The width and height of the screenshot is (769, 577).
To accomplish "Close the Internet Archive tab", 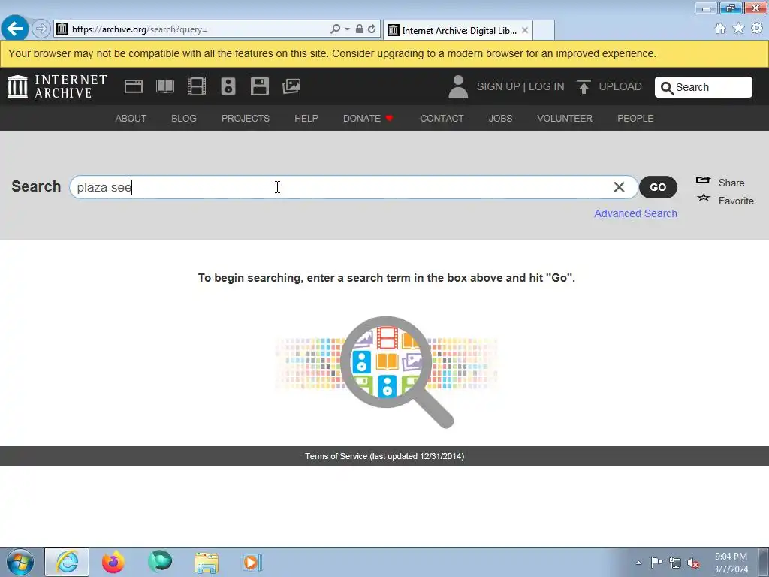I will point(525,30).
